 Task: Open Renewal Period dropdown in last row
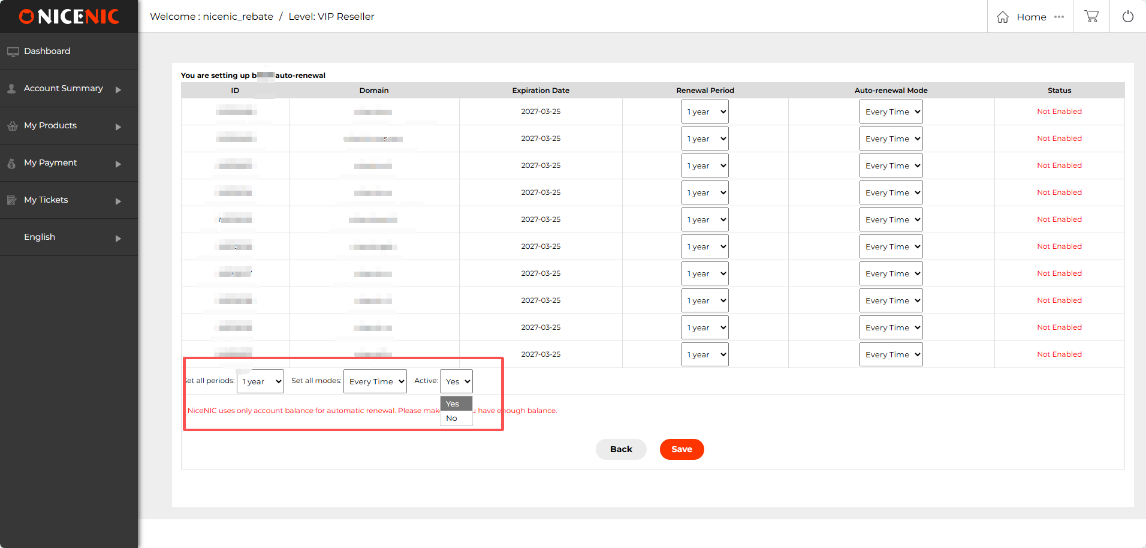coord(705,354)
